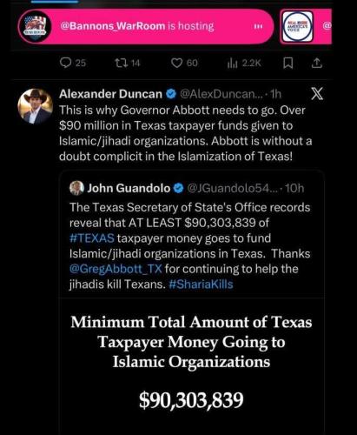Open the #ShariaKills hashtag link

click(x=201, y=284)
